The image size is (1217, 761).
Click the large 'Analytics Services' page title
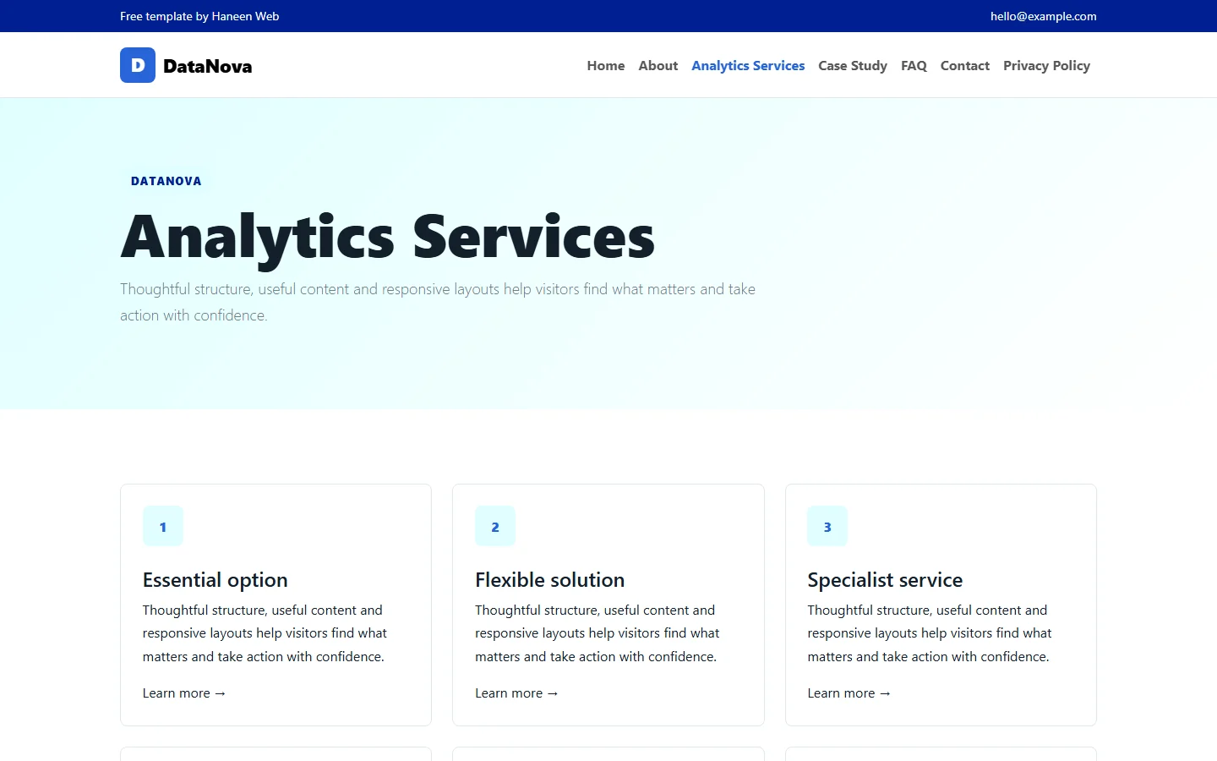pyautogui.click(x=388, y=237)
